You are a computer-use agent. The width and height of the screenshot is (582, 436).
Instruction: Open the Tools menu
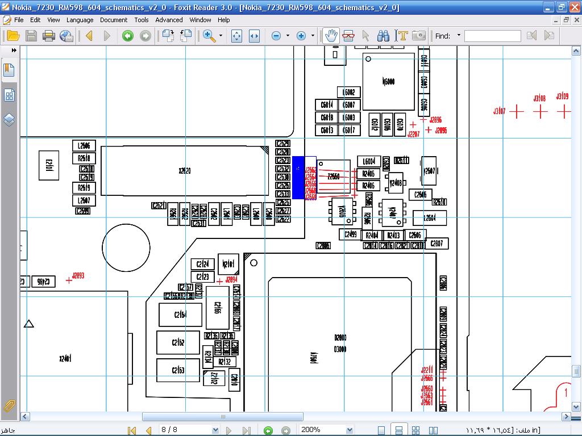(x=141, y=20)
